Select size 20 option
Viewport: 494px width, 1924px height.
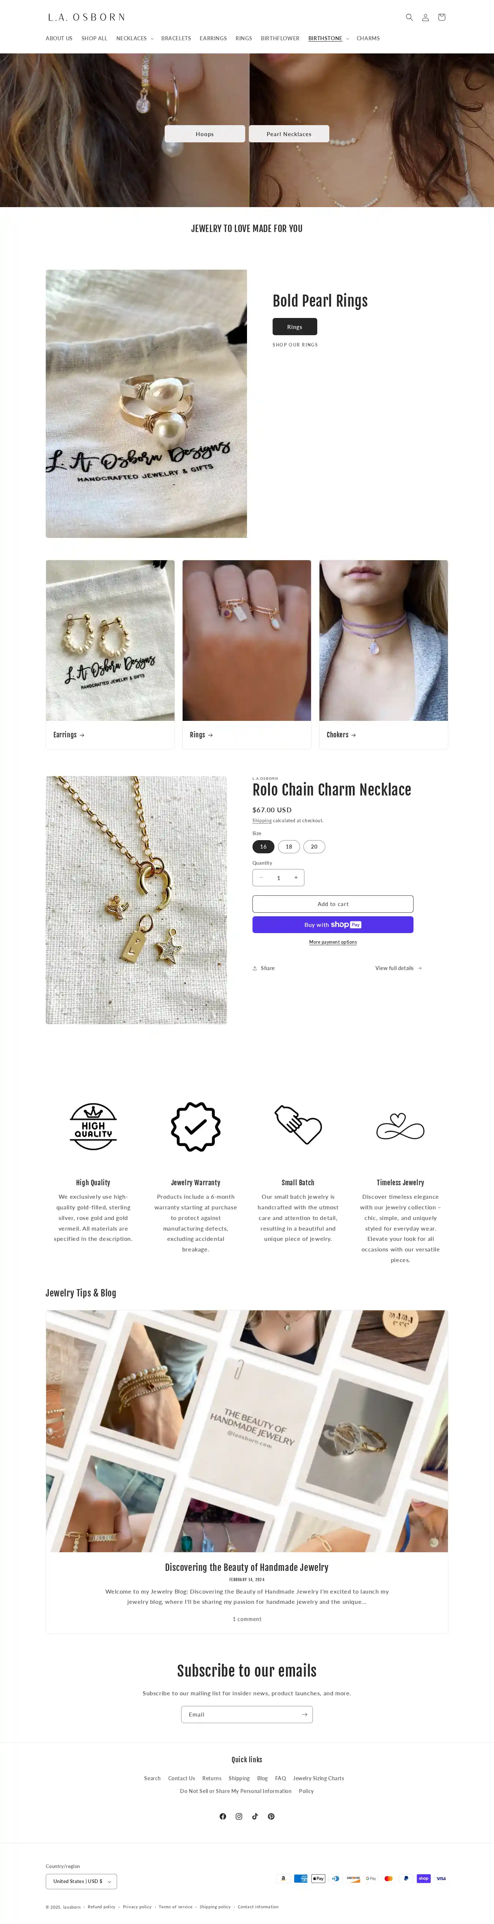tap(314, 846)
